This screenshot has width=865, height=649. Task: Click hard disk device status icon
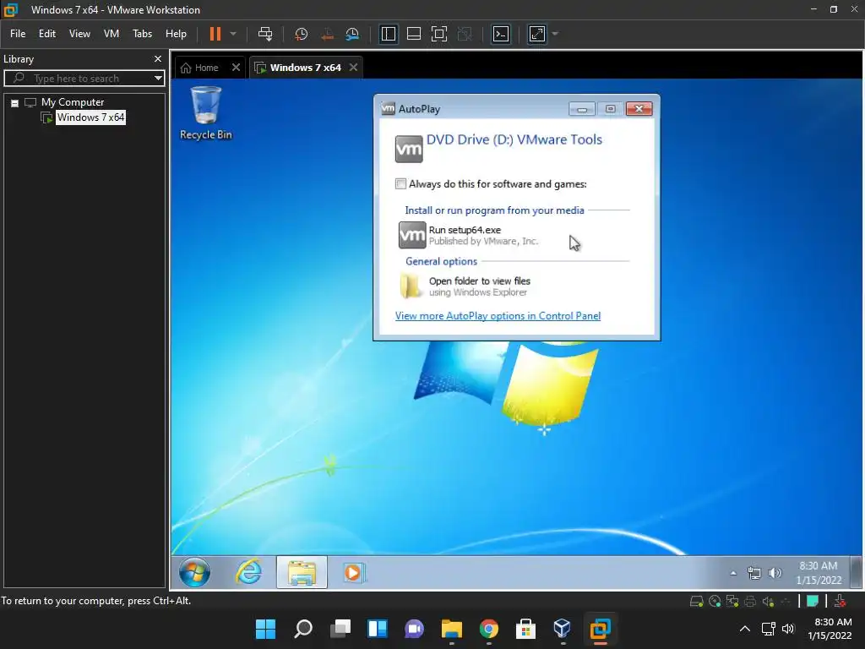pos(696,601)
